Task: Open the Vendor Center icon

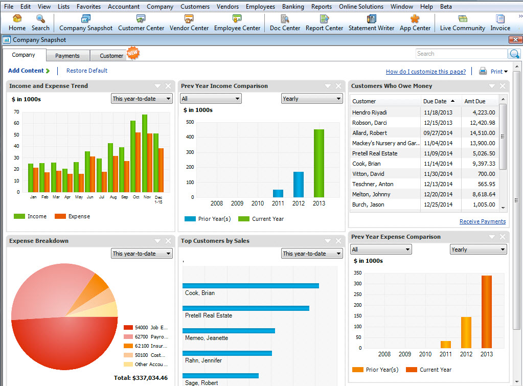Action: [189, 19]
